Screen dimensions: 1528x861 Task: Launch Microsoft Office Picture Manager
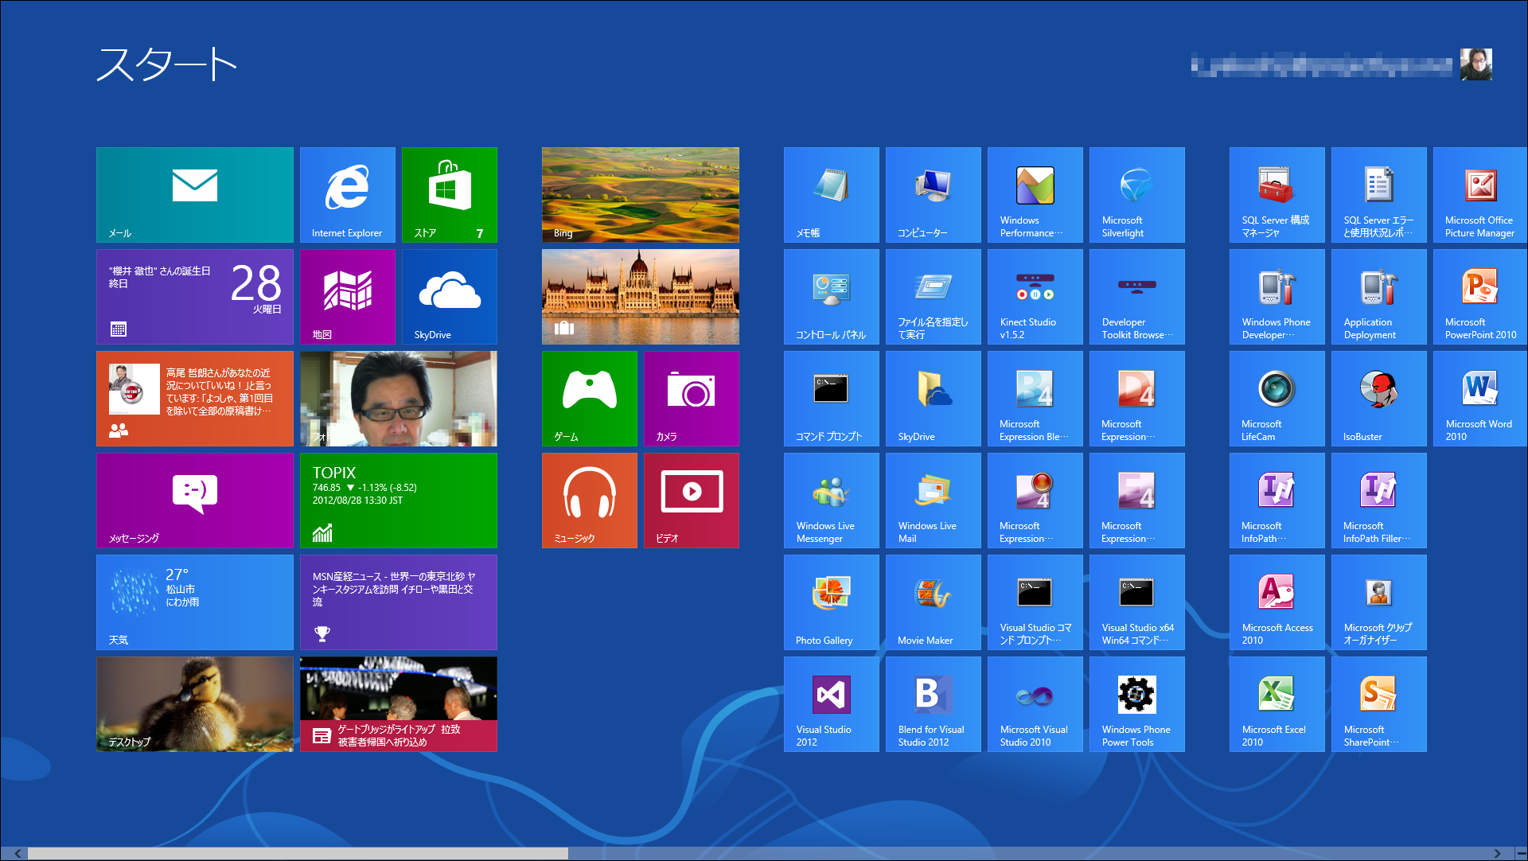point(1480,195)
